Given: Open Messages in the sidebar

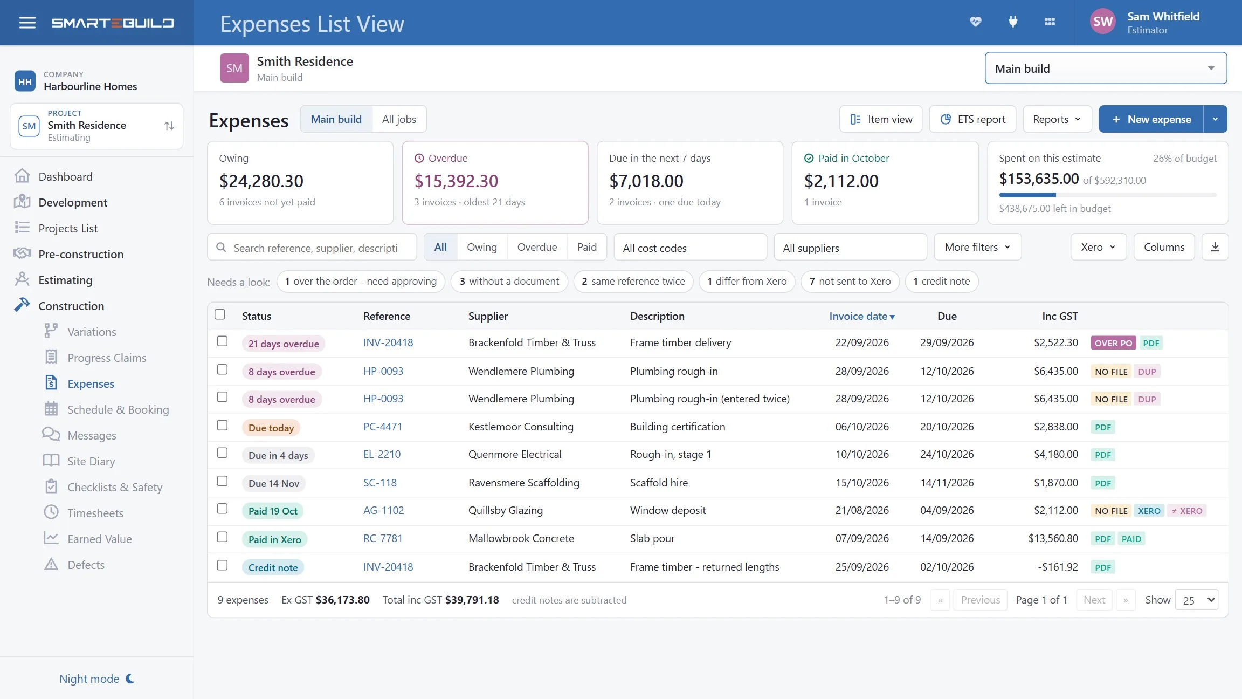Looking at the screenshot, I should coord(92,435).
